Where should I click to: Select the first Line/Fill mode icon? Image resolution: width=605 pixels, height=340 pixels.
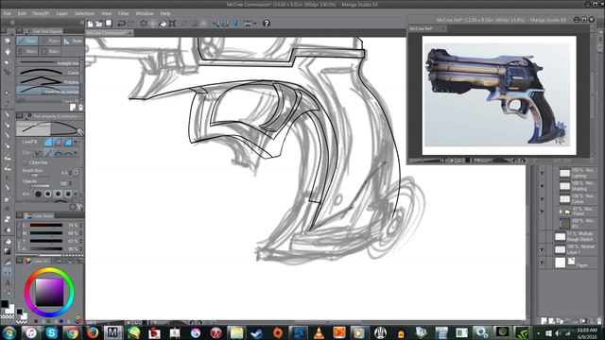pos(48,143)
